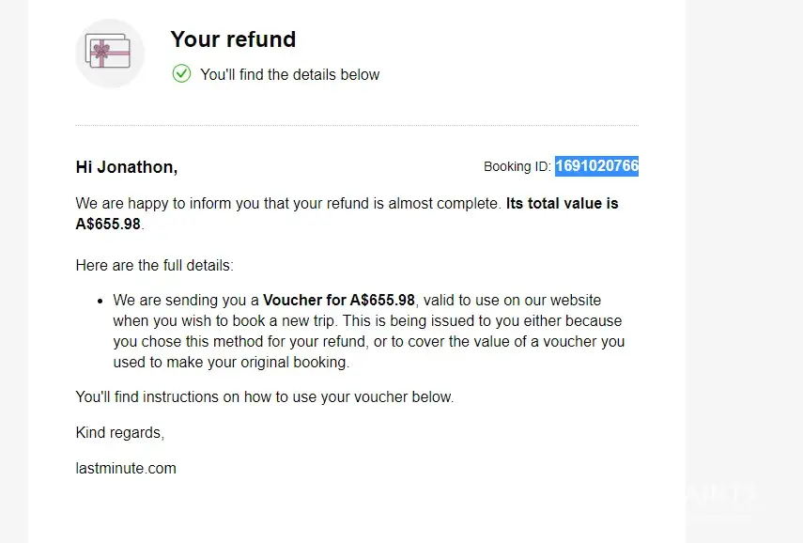Click the gift card voucher icon
The width and height of the screenshot is (803, 543).
(109, 54)
